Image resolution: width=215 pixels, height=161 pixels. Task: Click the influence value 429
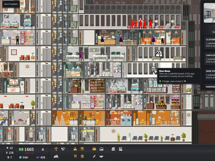(43, 157)
